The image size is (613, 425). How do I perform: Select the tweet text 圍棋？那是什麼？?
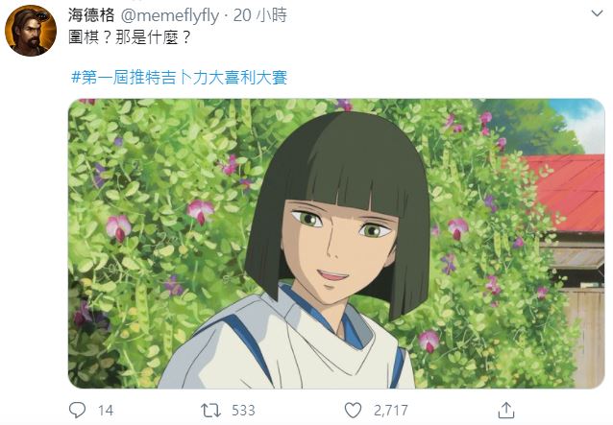[130, 37]
